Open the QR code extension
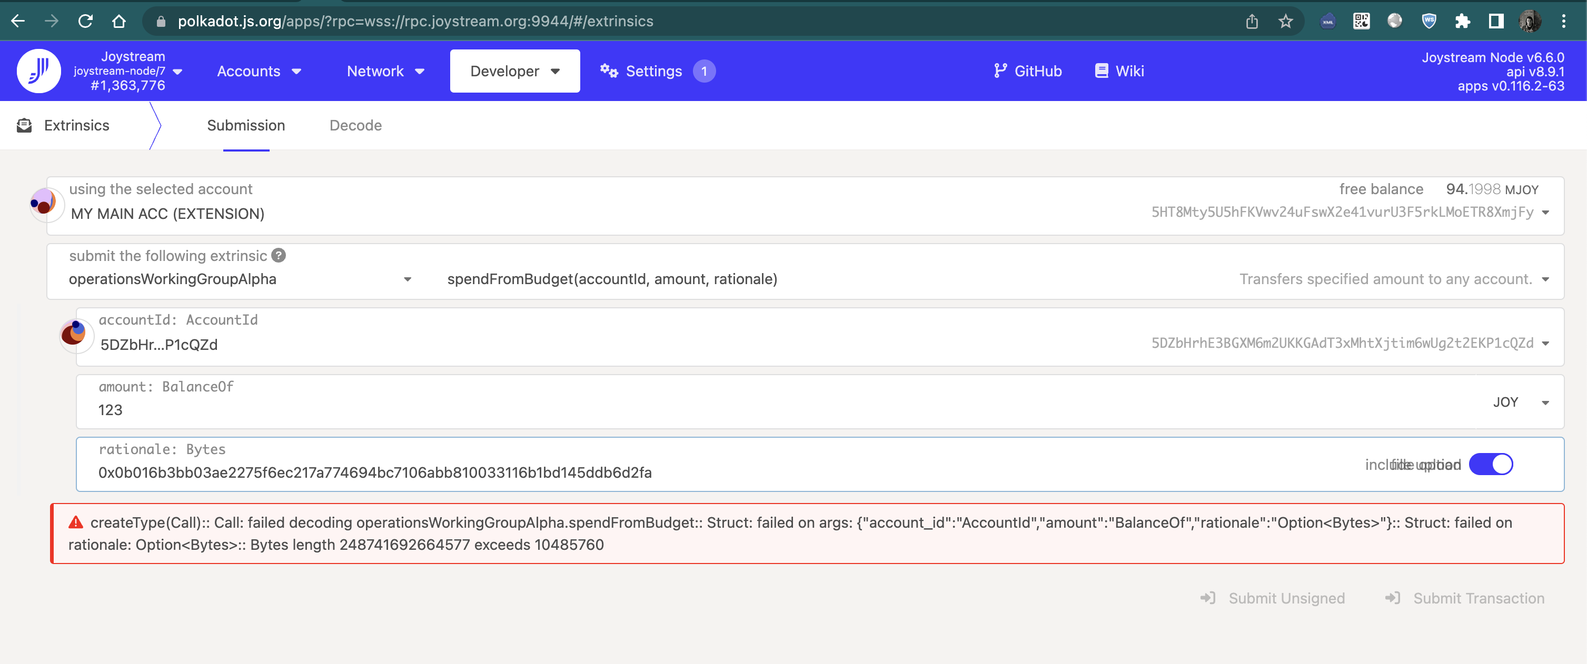The image size is (1587, 664). 1362,21
